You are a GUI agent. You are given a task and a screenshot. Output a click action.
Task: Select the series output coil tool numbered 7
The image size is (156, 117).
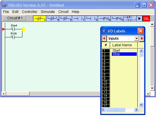click(78, 18)
